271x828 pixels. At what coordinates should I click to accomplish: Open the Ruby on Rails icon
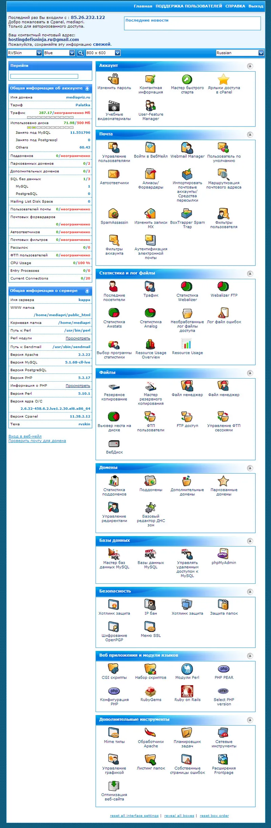(x=187, y=691)
